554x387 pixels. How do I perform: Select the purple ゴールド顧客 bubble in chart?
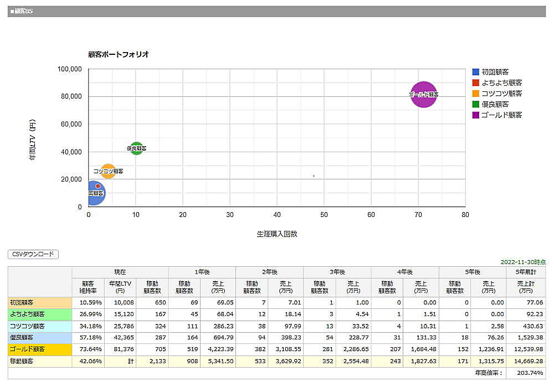(x=424, y=95)
